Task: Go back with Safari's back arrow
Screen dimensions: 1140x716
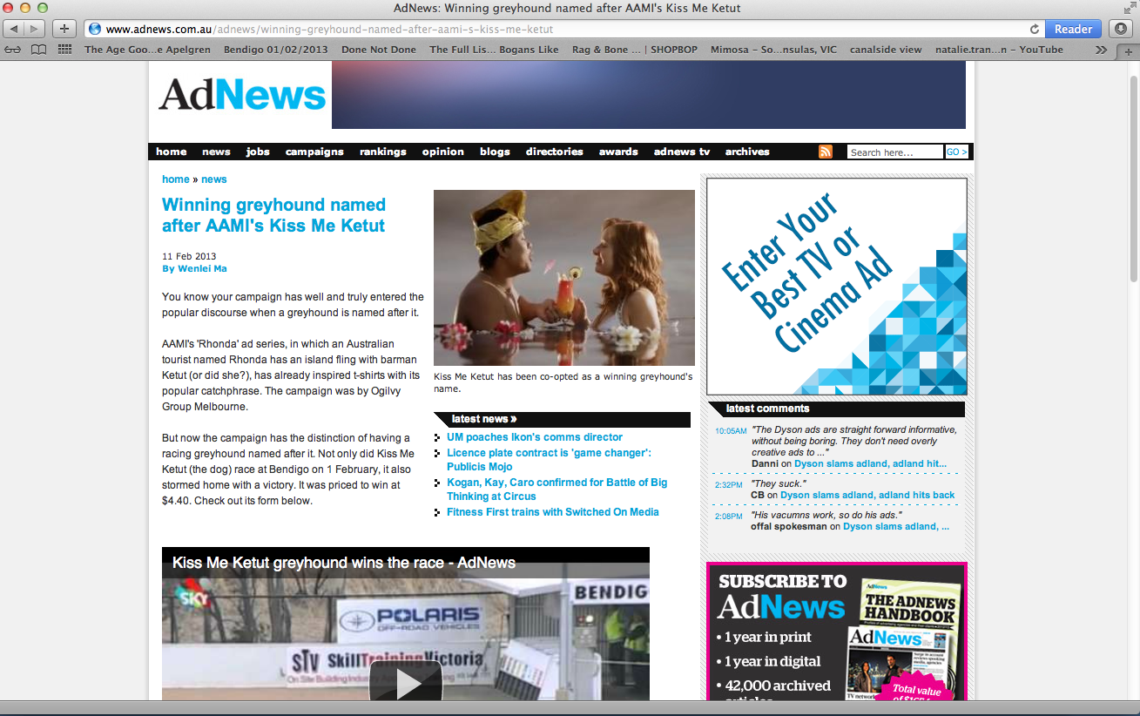Action: point(15,29)
